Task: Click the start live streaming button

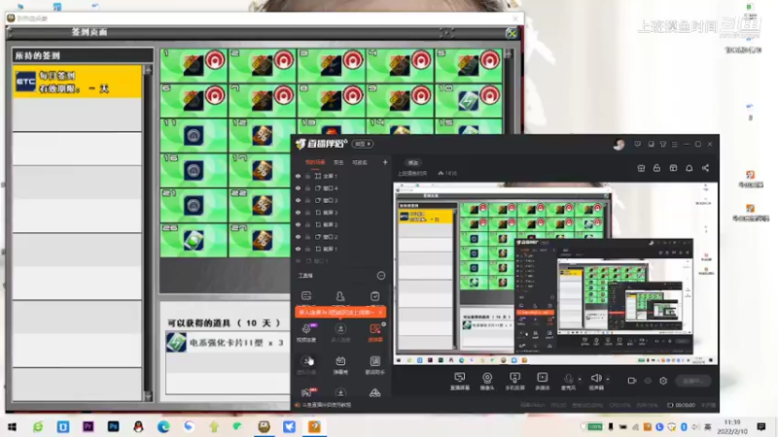Action: (693, 381)
